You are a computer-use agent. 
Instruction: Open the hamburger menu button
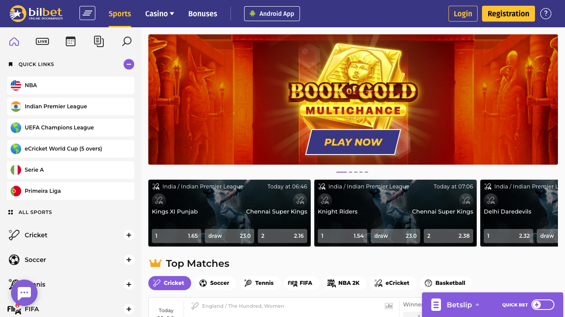(87, 13)
